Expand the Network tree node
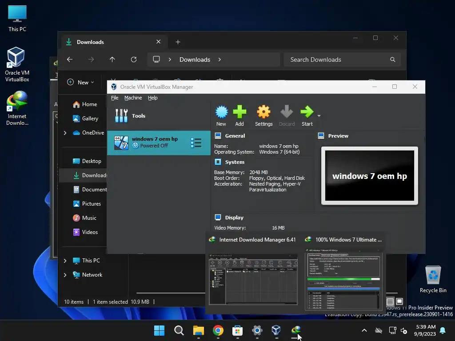The image size is (455, 341). coord(65,275)
